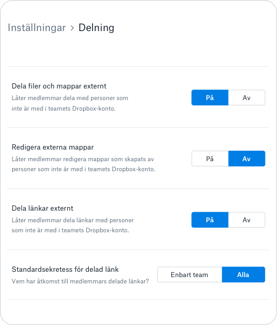Click the Dela filer och mappar externt heading

tap(59, 86)
